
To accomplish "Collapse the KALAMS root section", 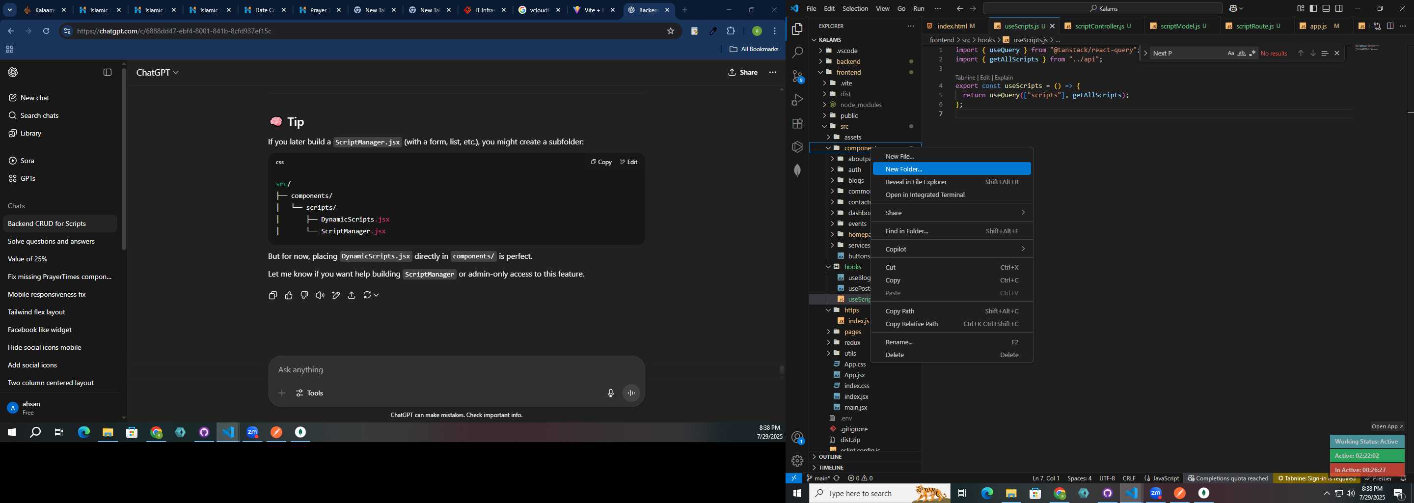I will [864, 39].
